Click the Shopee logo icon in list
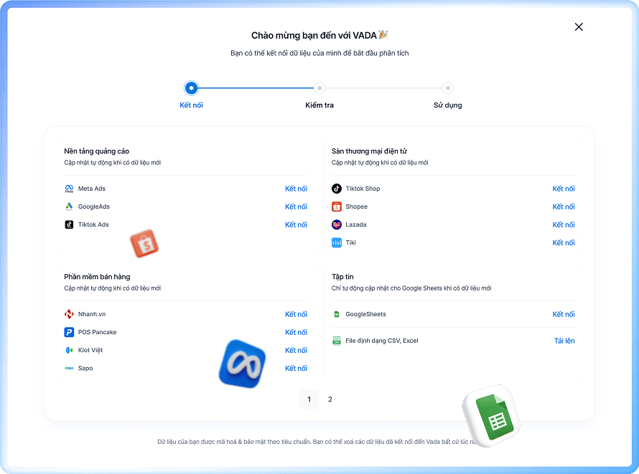The image size is (639, 474). pos(337,207)
